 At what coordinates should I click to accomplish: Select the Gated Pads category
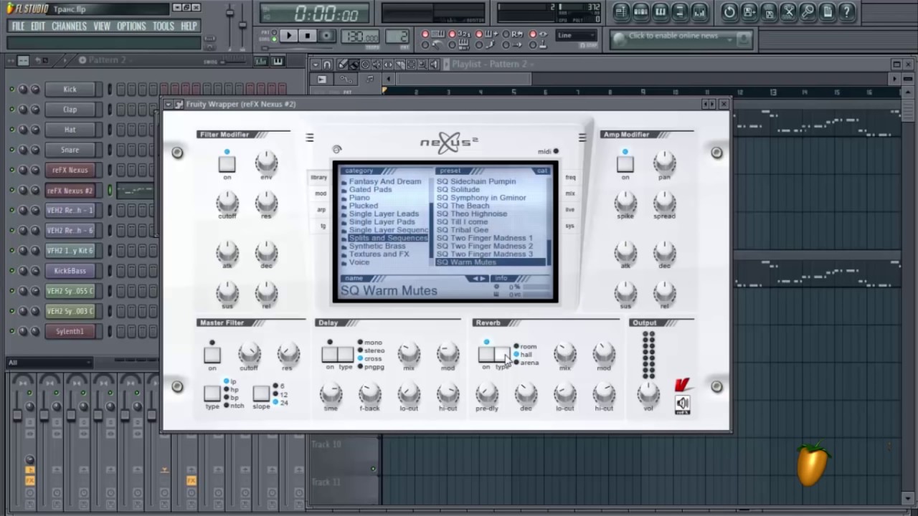370,190
